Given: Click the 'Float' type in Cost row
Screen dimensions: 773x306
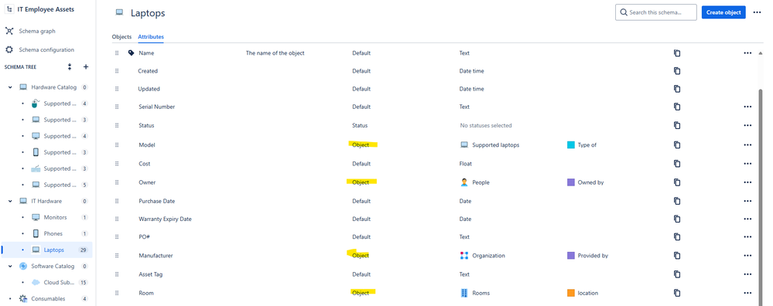Looking at the screenshot, I should click(465, 164).
